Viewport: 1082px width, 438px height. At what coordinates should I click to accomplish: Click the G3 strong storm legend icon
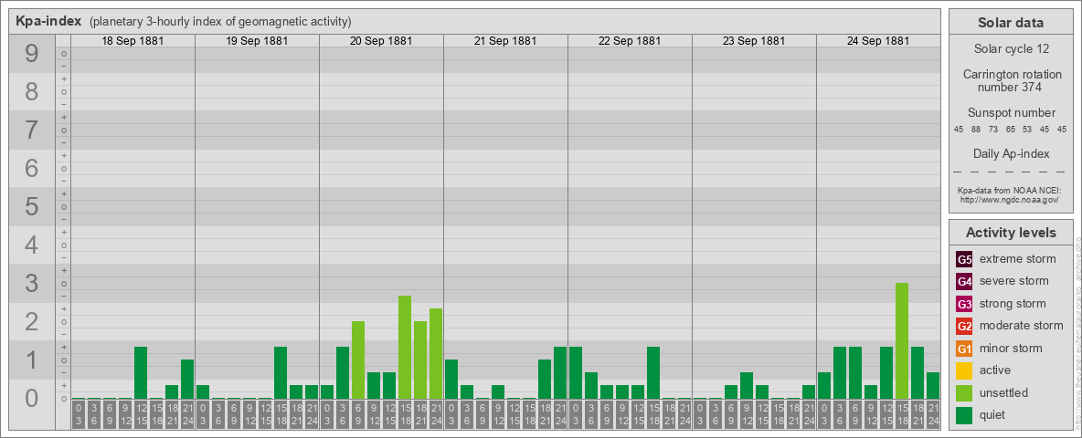[964, 304]
